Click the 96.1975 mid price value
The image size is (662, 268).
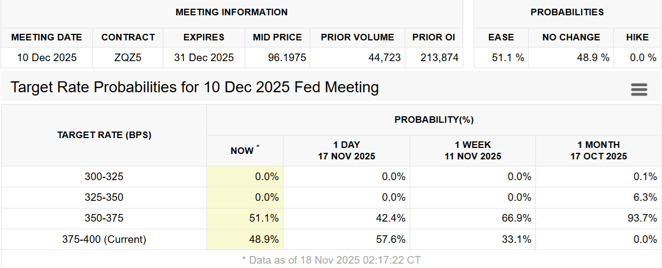coord(287,57)
